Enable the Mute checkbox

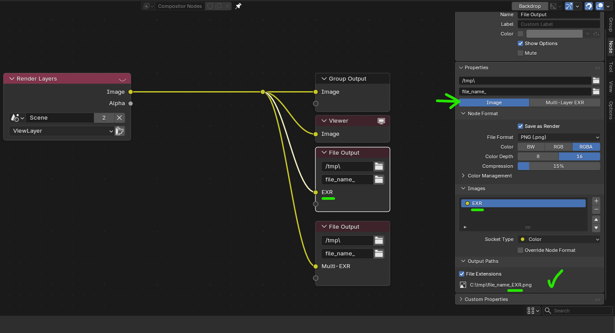520,53
